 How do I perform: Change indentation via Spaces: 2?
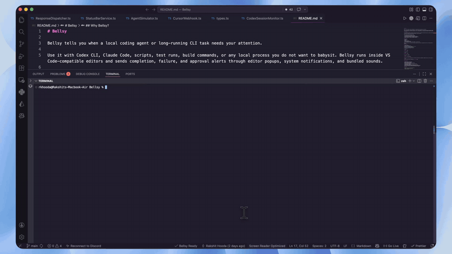319,246
